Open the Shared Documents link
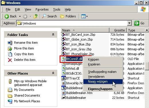The image size is (149, 108). [27, 95]
